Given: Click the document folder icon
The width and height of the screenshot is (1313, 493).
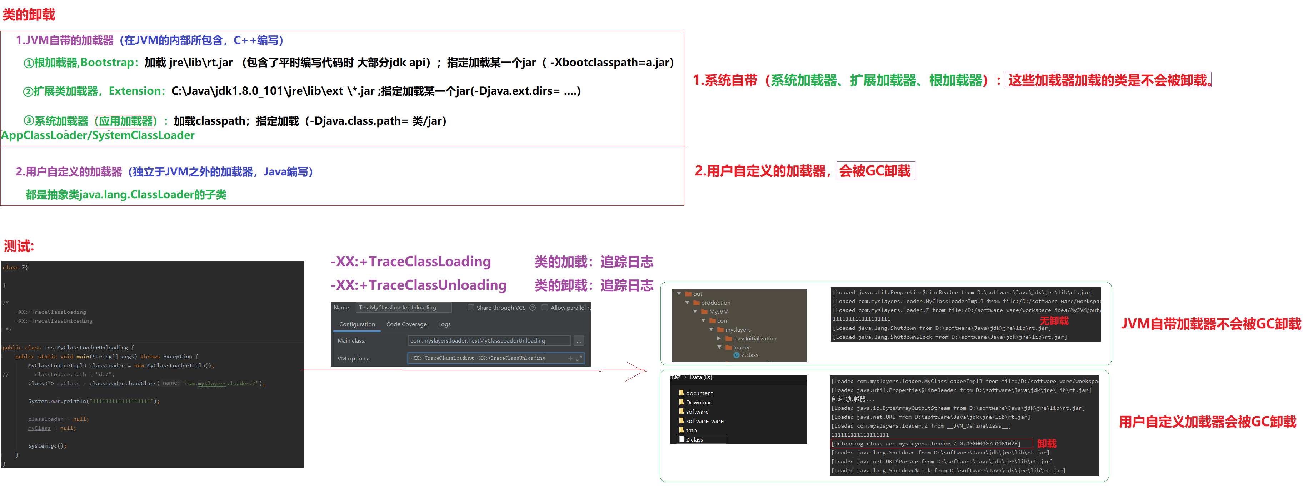Looking at the screenshot, I should (681, 393).
